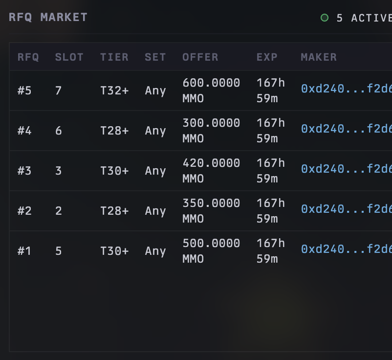
Task: Click 167h 59m expiry in RFQ #5 row
Action: 271,90
